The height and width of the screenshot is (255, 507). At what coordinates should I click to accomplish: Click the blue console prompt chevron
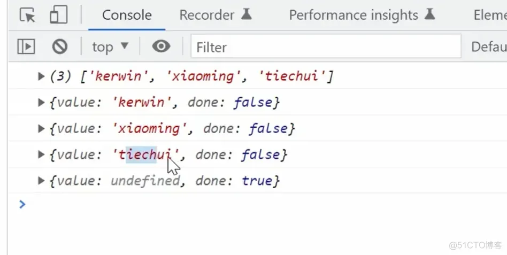click(22, 204)
